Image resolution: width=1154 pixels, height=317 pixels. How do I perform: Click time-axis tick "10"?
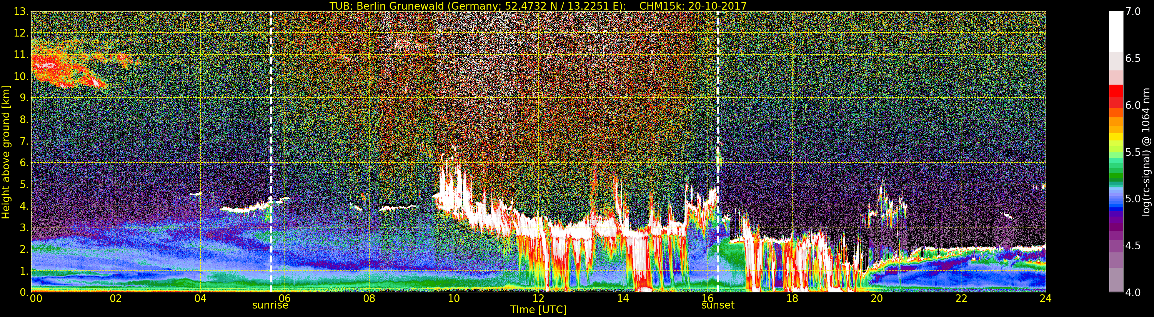tap(454, 298)
